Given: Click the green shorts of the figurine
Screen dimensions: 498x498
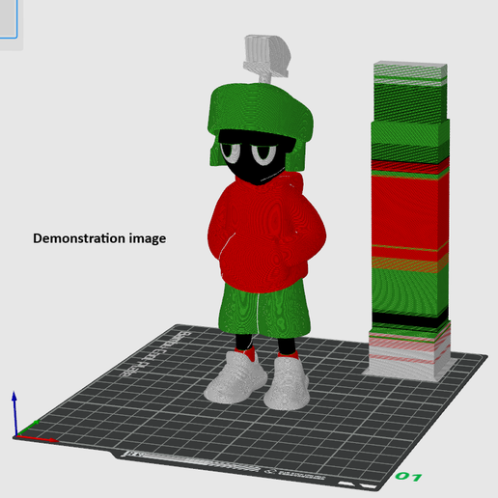Looking at the screenshot, I should tap(264, 307).
